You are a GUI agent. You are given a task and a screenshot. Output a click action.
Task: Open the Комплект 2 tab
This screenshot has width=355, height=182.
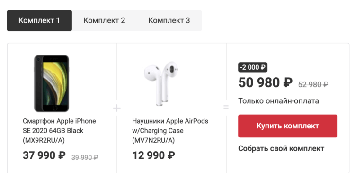[104, 21]
